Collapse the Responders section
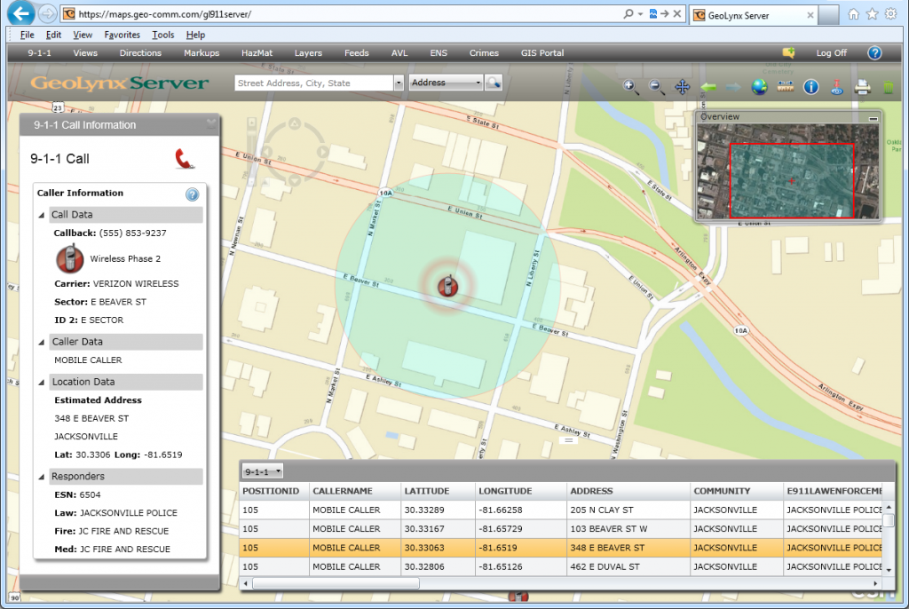 point(41,477)
